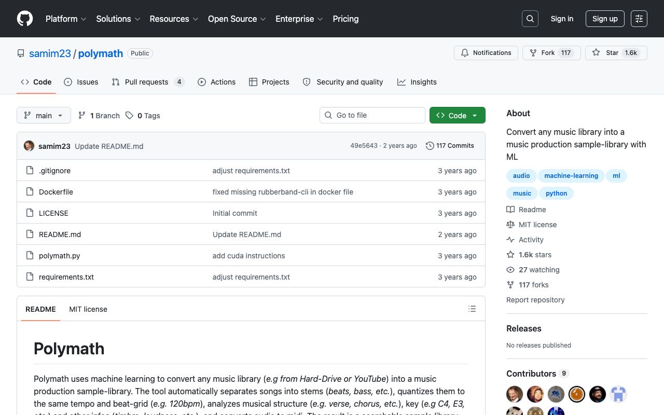Open the search magnifier button
This screenshot has width=664, height=415.
(x=530, y=19)
